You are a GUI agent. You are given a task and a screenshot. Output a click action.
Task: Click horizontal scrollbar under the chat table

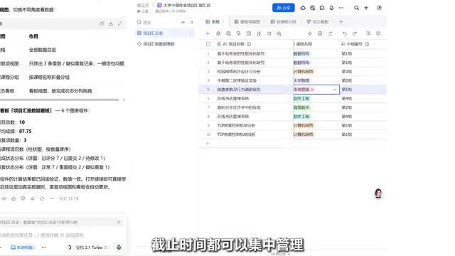pyautogui.click(x=59, y=100)
